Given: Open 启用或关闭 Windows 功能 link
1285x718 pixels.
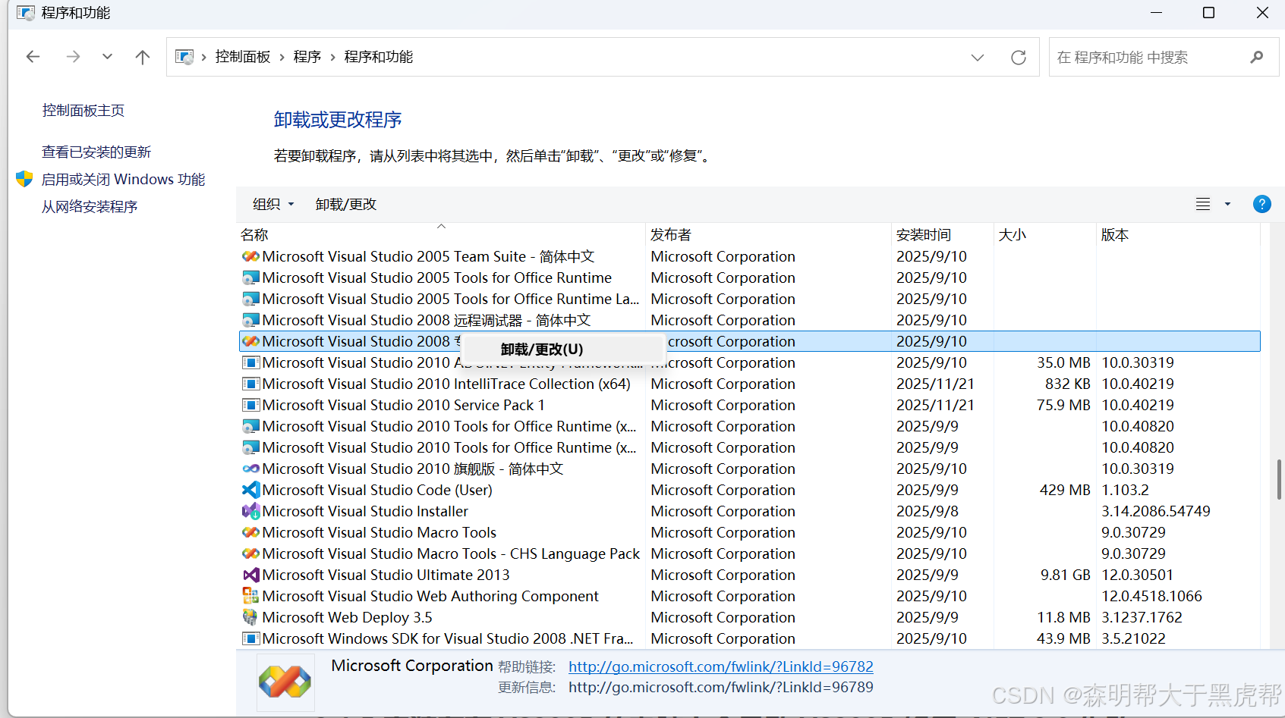Looking at the screenshot, I should [x=124, y=180].
